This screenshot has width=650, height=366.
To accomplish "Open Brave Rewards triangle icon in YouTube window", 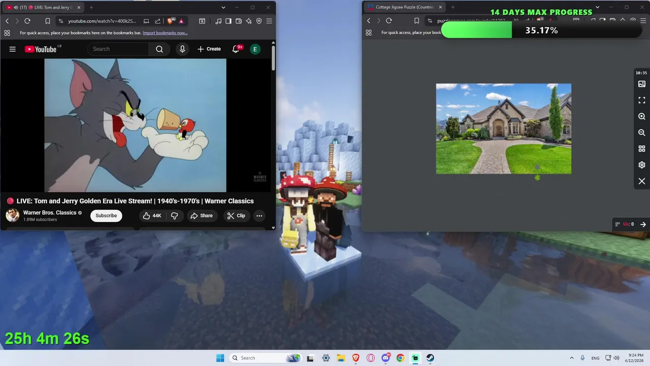I will click(x=181, y=21).
